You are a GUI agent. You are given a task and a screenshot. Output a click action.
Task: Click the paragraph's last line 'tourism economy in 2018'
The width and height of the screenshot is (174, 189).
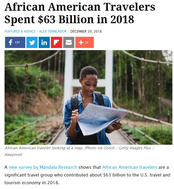[32, 183]
